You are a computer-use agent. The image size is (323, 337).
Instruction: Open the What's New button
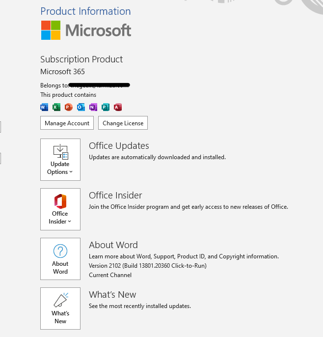60,309
